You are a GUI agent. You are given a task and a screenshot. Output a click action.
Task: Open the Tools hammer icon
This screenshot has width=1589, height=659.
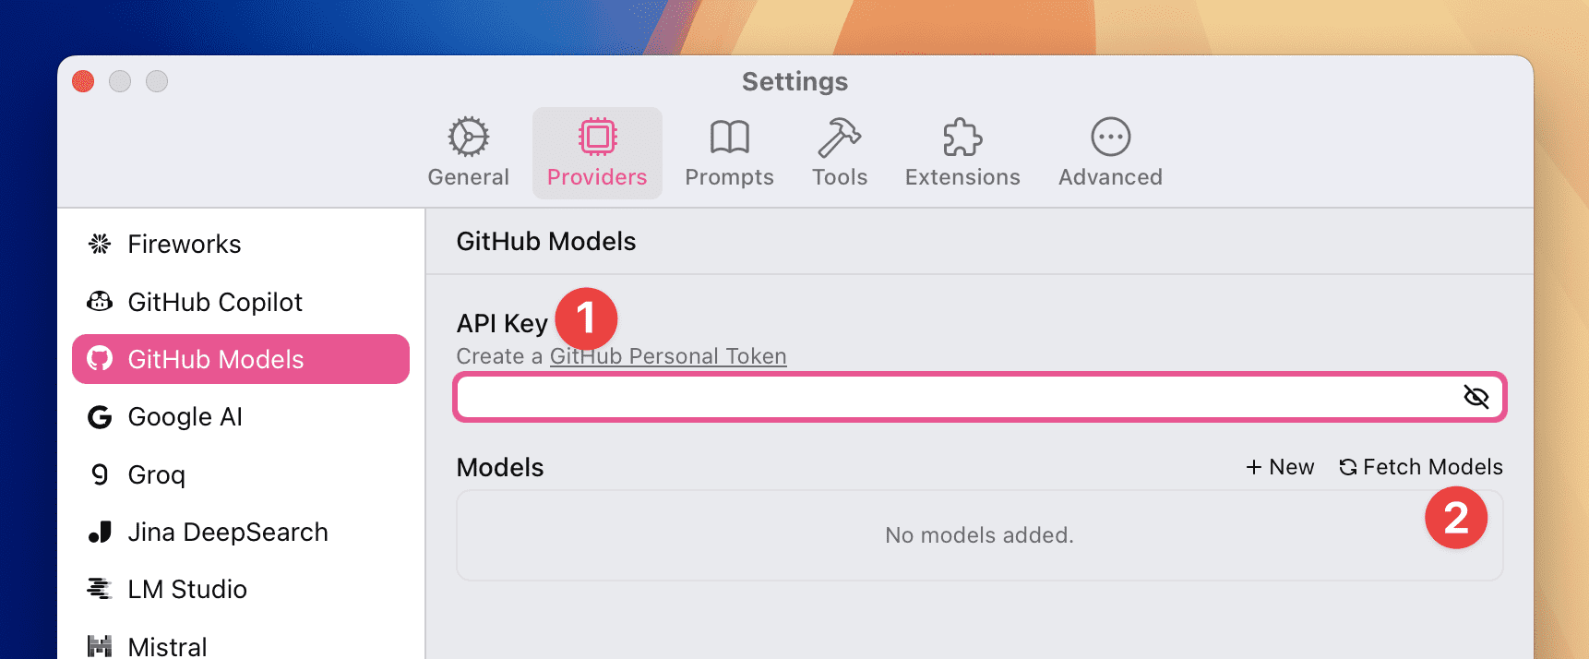[x=840, y=138]
